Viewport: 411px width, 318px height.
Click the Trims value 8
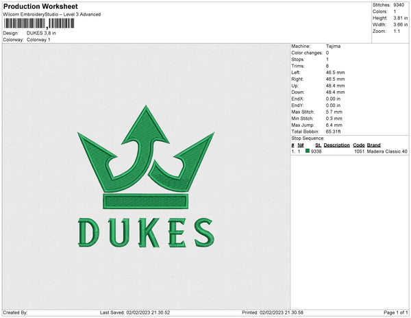tap(327, 66)
